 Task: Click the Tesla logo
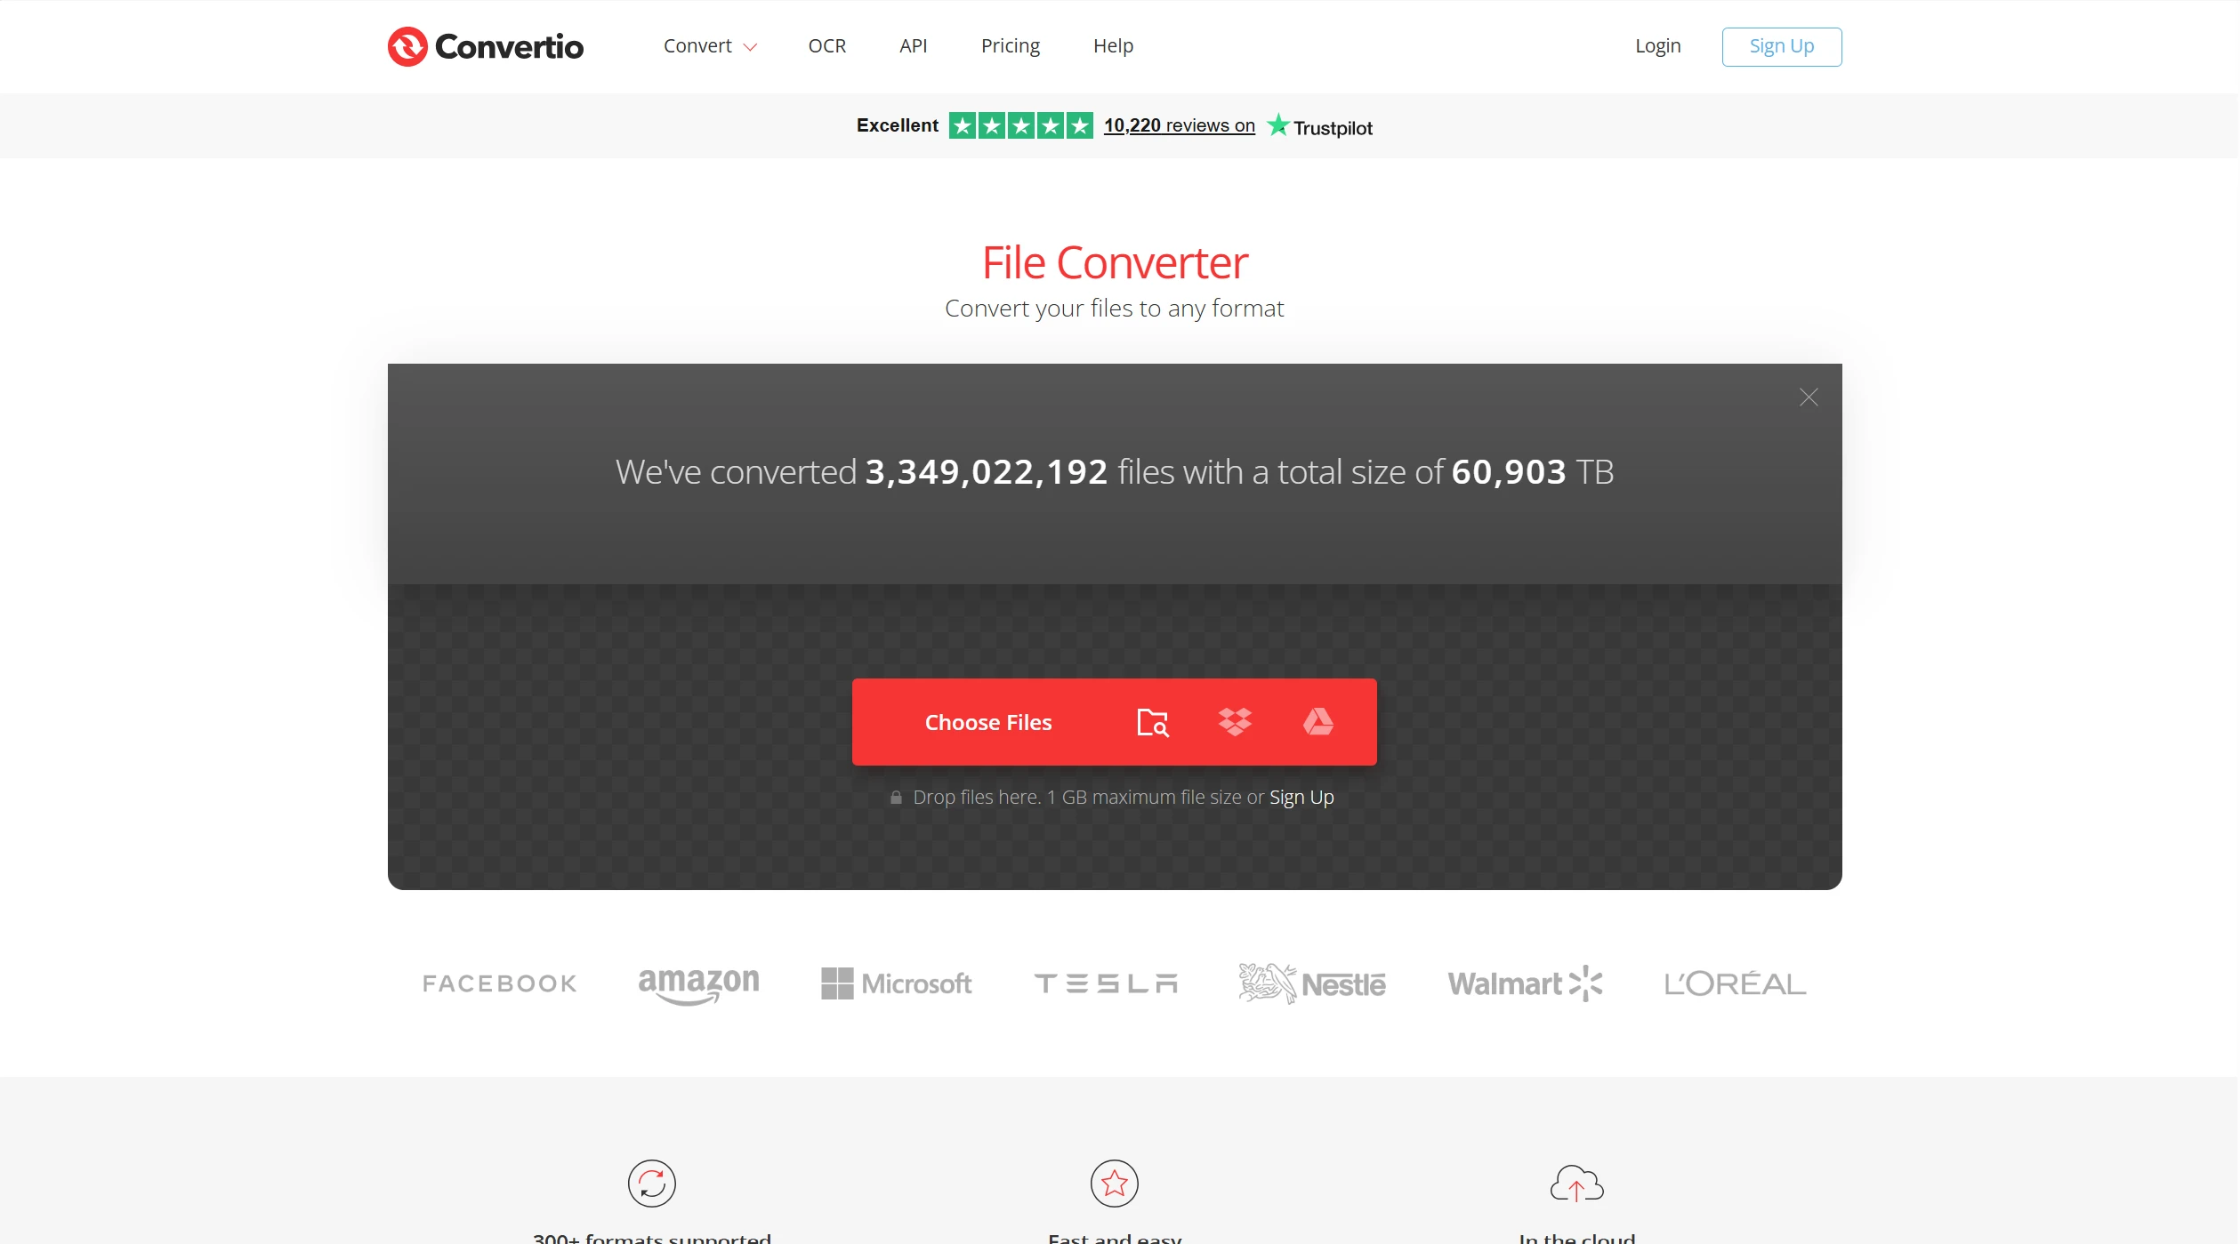[x=1106, y=983]
